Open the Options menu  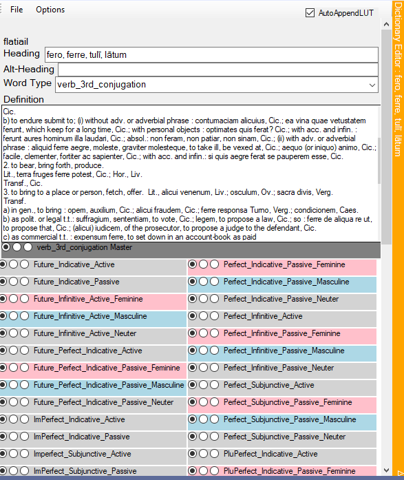(x=50, y=10)
